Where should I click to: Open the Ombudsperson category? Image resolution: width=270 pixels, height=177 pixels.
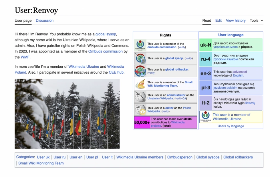pos(180,157)
